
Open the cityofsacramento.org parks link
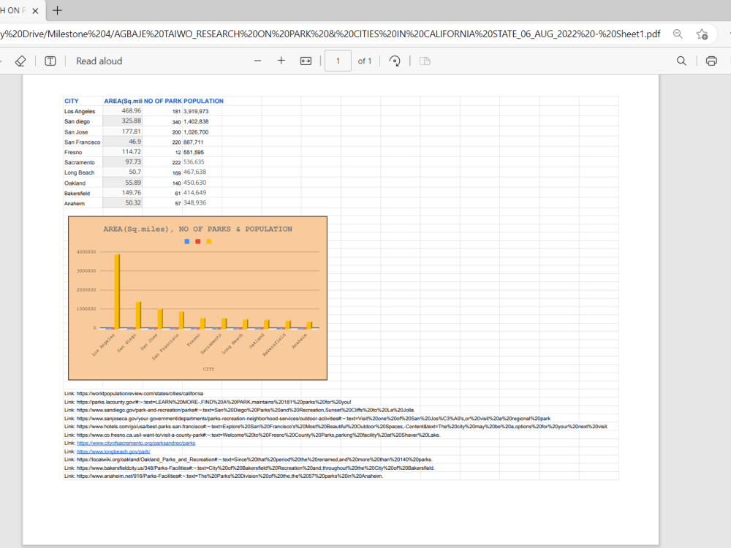[x=136, y=444]
